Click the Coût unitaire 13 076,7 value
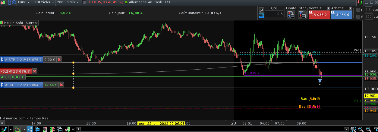 tap(213, 13)
